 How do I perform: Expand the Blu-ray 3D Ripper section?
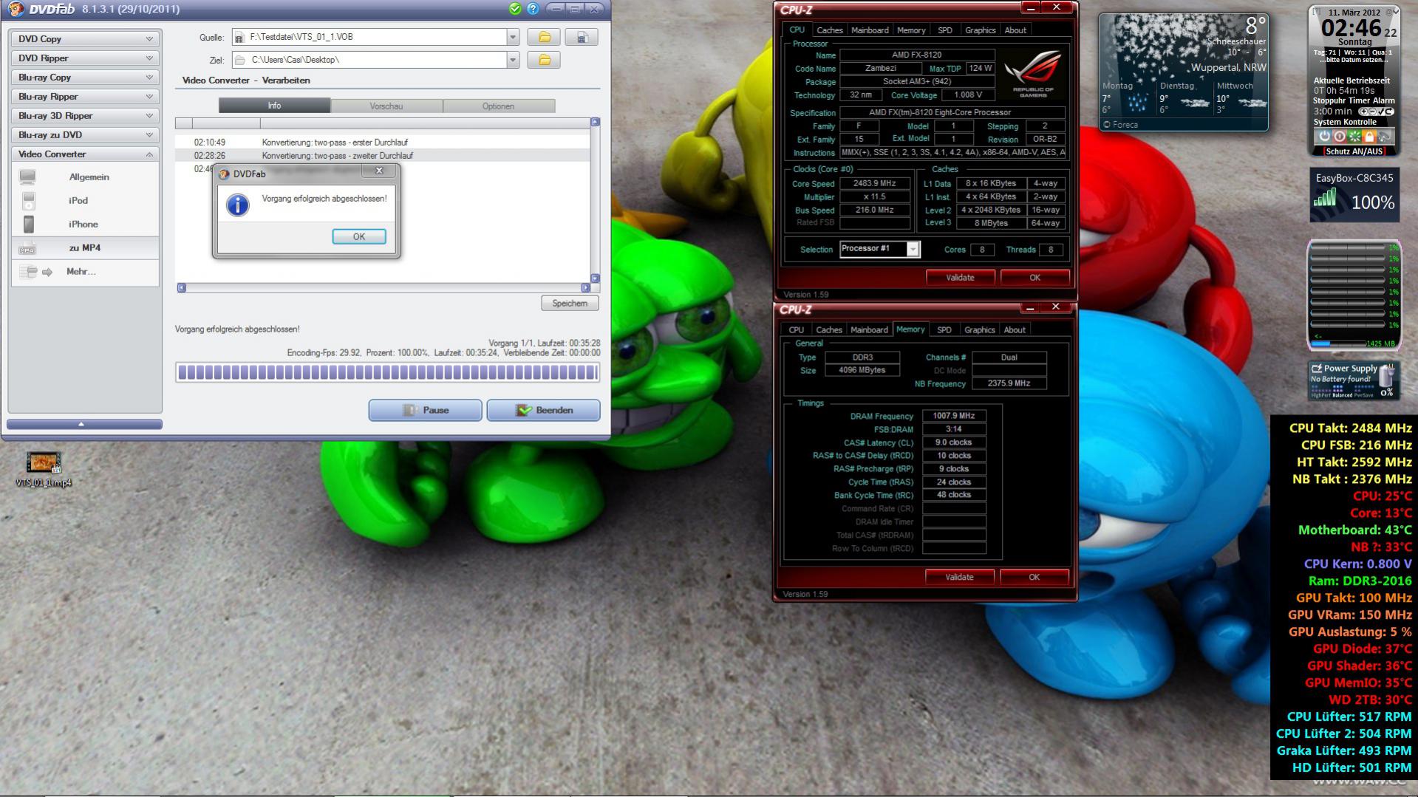click(x=85, y=116)
